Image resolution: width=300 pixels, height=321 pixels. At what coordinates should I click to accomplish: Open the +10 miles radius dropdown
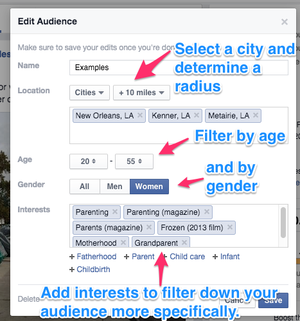click(141, 93)
